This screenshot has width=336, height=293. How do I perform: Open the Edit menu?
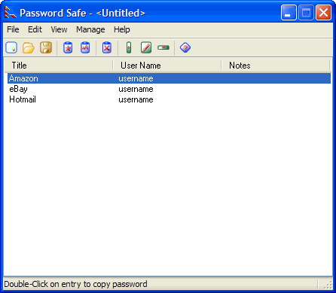click(35, 29)
